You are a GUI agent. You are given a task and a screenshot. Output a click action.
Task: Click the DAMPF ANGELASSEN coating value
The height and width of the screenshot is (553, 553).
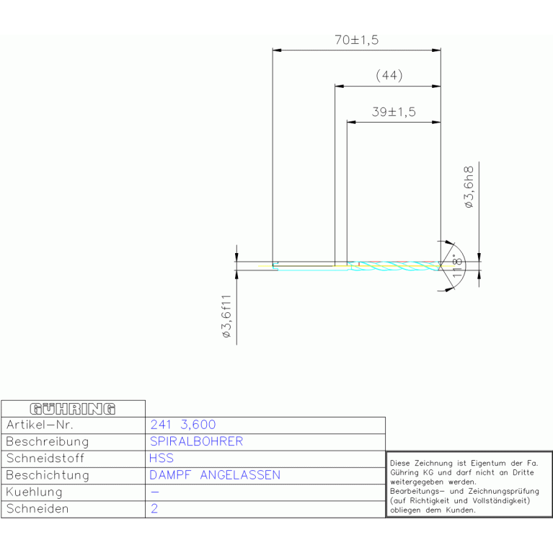[215, 475]
